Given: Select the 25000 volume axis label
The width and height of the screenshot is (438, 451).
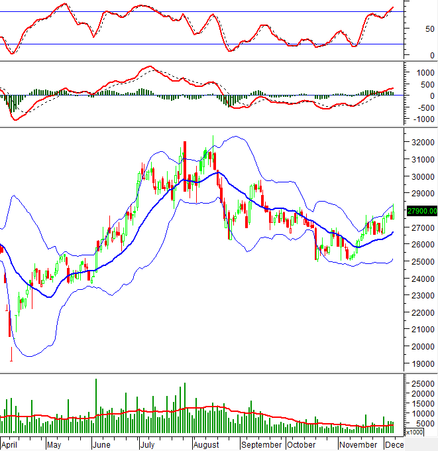Looking at the screenshot, I should point(422,384).
